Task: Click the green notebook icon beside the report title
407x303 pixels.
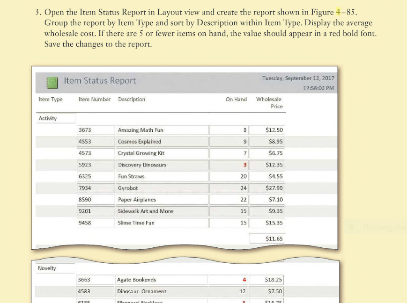Action: [52, 83]
